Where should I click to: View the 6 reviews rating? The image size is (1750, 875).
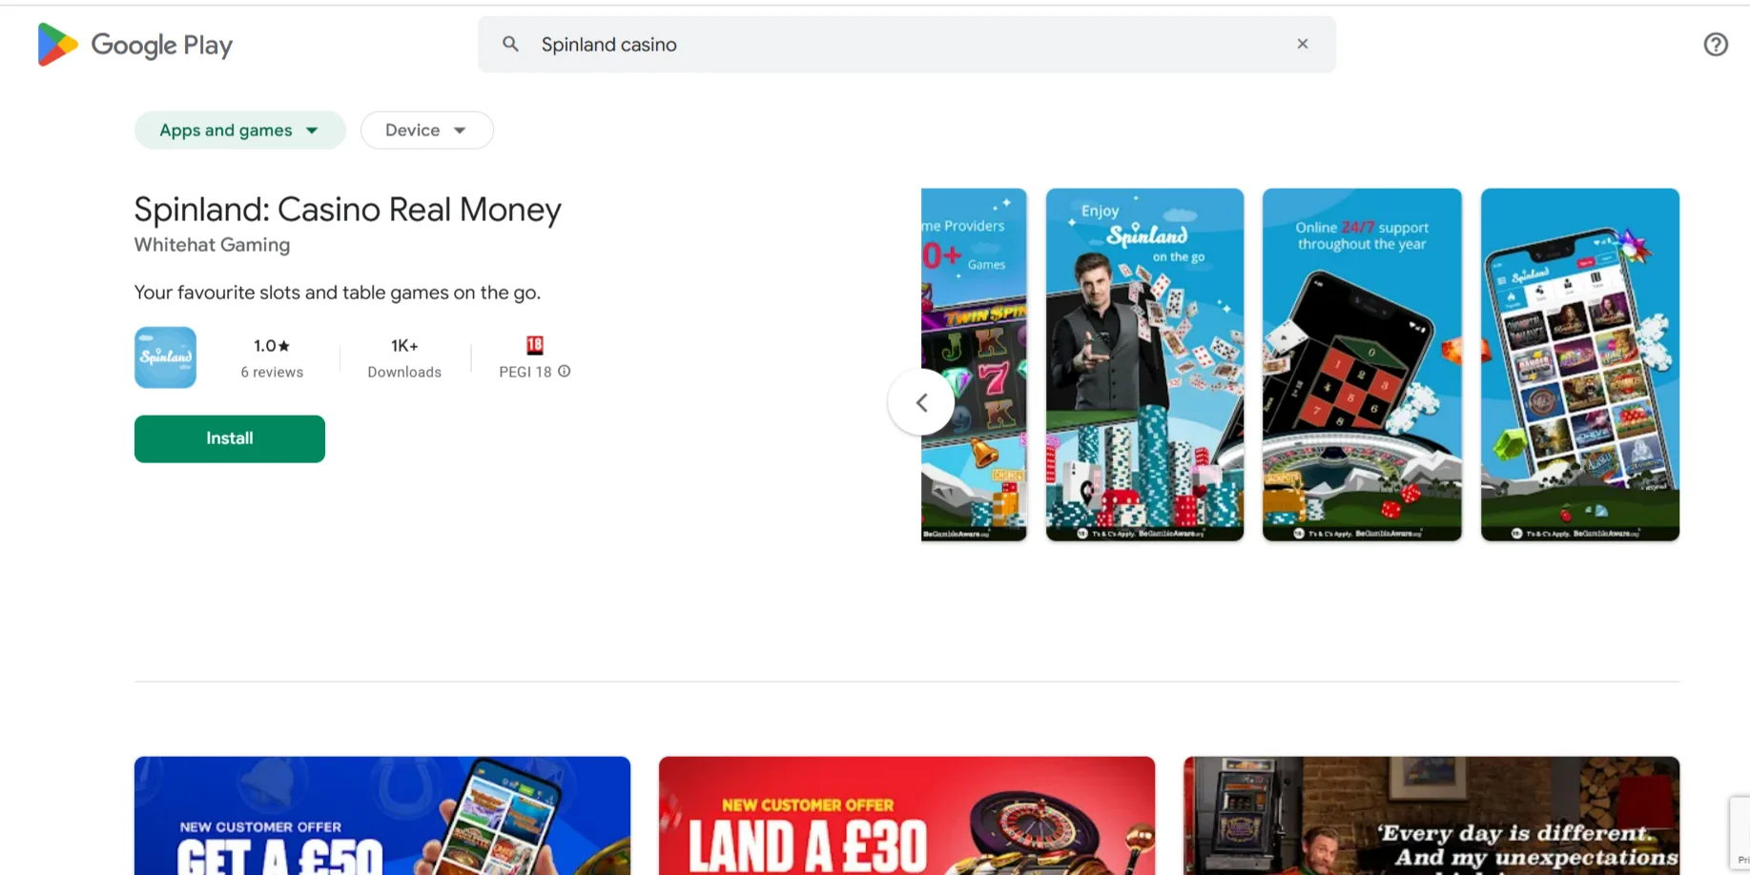pyautogui.click(x=272, y=358)
